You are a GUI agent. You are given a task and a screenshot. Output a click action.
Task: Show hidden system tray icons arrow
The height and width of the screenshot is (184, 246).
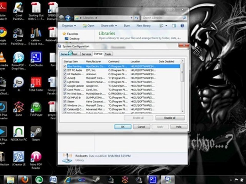point(231,180)
